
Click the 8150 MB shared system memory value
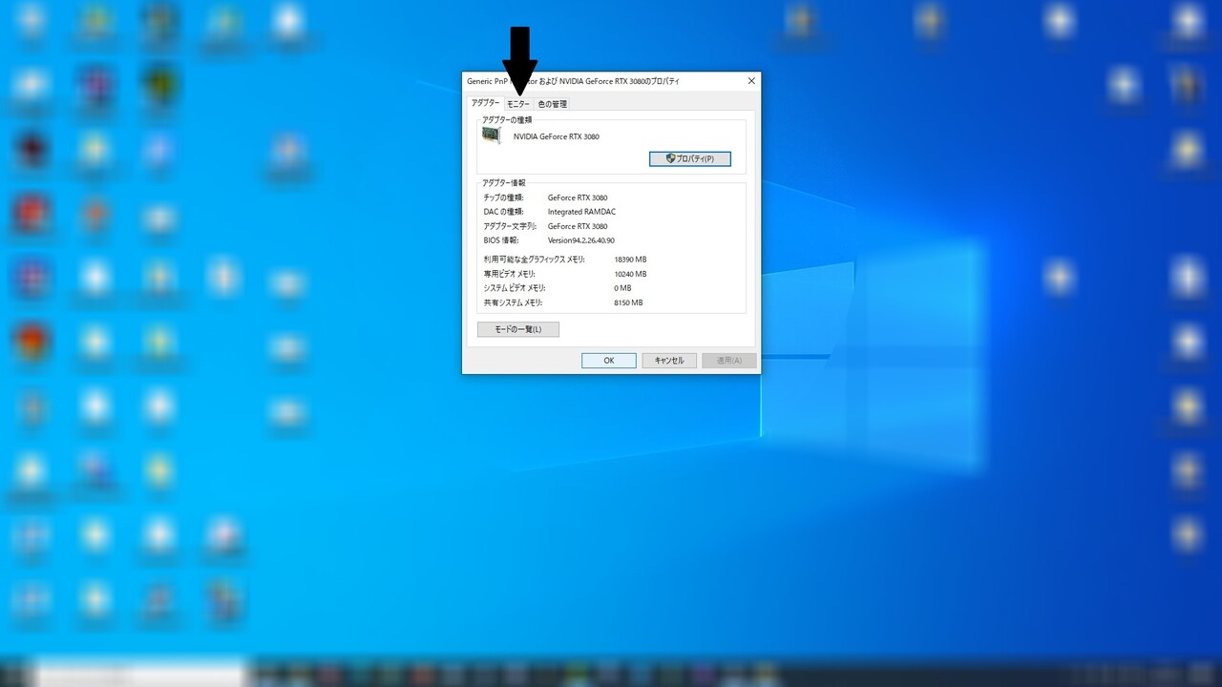[628, 302]
